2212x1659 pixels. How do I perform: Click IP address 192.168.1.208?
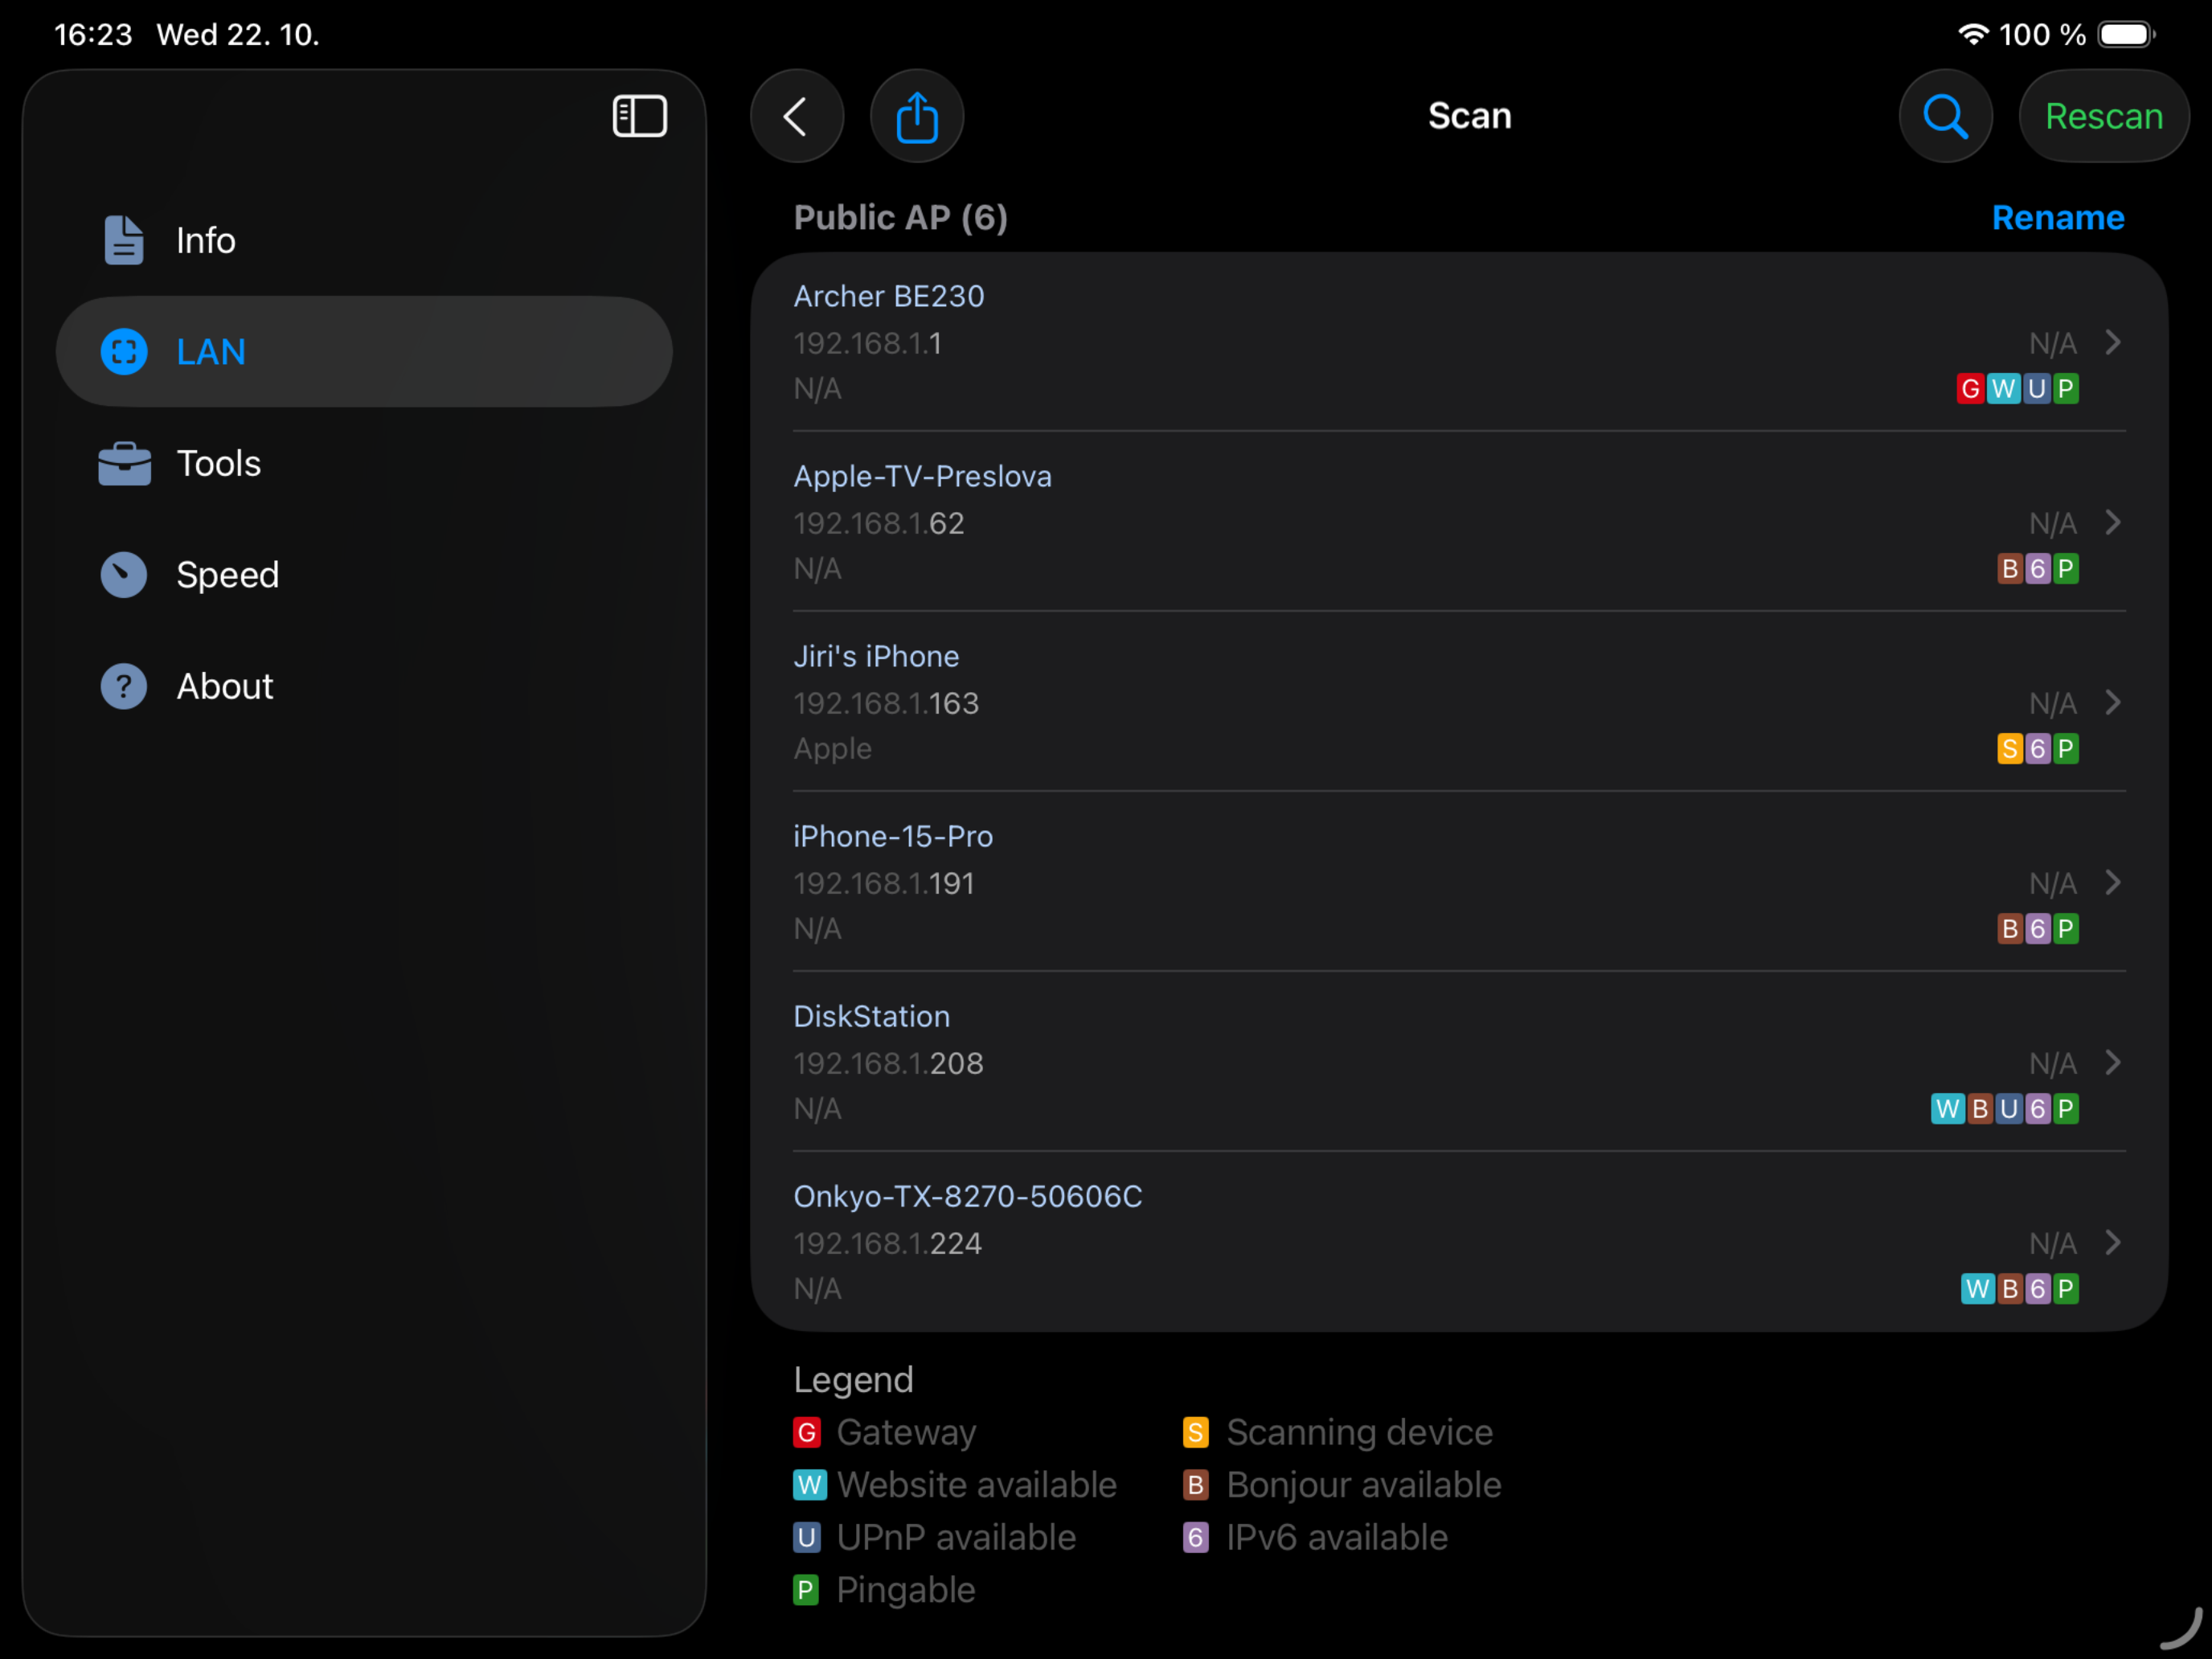pos(888,1063)
